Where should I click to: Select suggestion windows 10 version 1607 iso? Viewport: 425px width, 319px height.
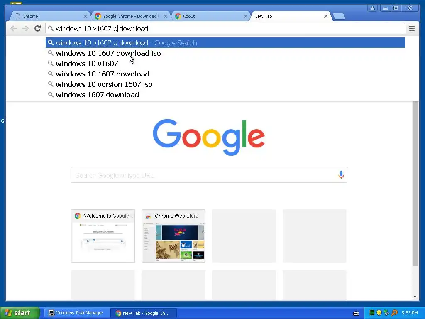[225, 84]
